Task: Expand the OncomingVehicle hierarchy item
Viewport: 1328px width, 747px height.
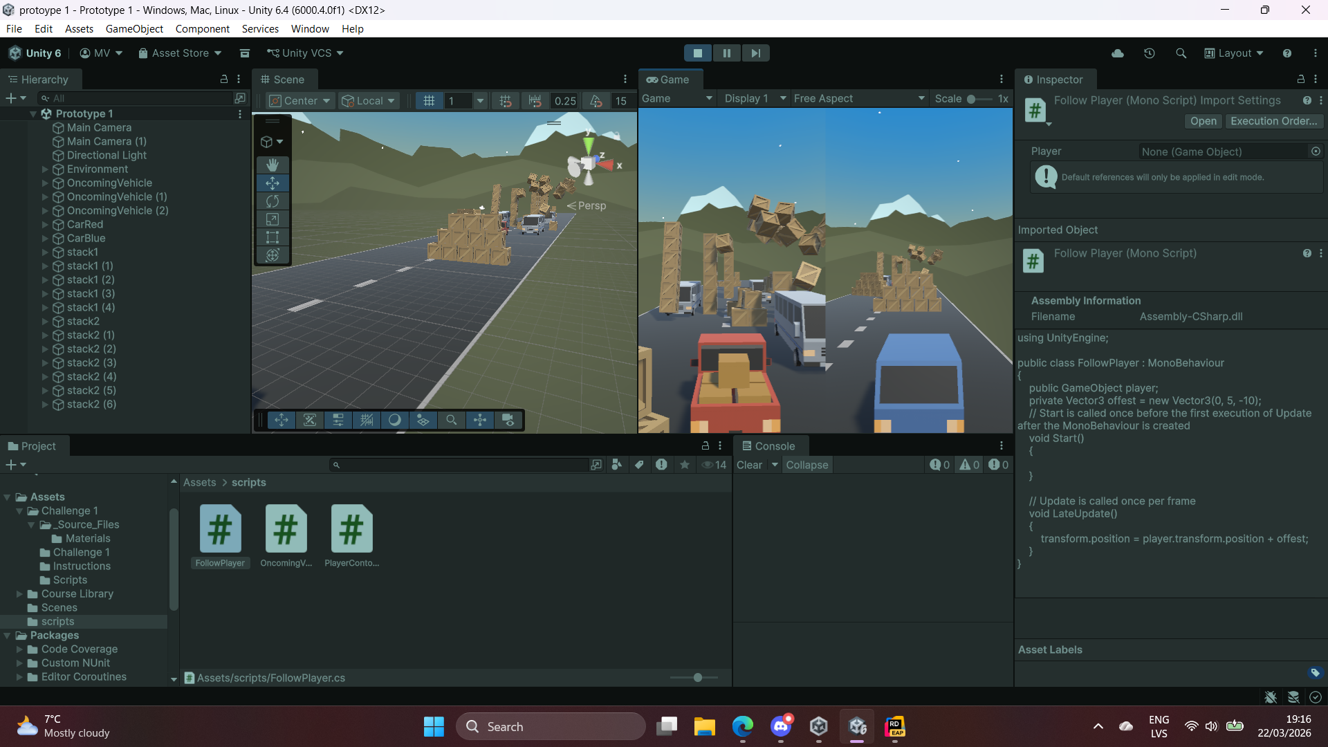Action: point(45,183)
